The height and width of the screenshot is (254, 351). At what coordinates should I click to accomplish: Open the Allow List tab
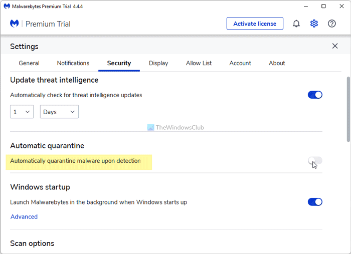tap(199, 63)
